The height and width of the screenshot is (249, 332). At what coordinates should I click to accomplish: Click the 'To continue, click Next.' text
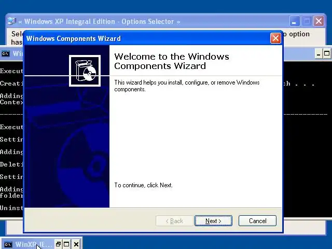point(143,185)
